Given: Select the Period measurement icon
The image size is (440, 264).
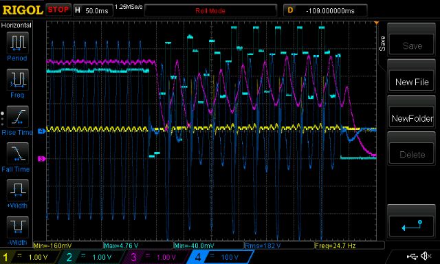Looking at the screenshot, I should point(17,43).
